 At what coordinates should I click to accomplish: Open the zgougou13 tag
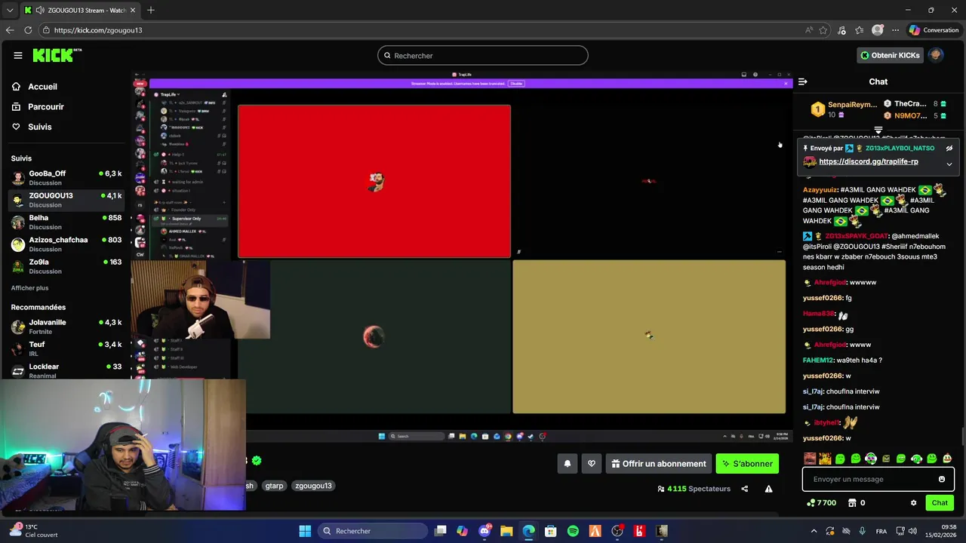(x=313, y=486)
